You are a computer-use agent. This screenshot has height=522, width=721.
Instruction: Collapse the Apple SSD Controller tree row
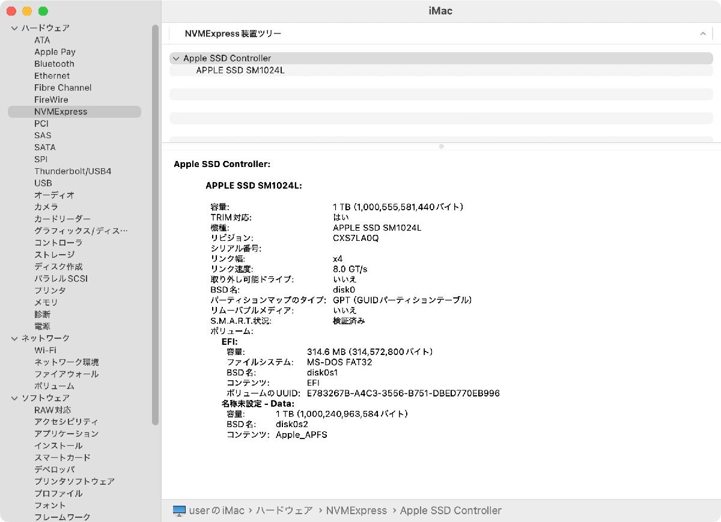[175, 58]
